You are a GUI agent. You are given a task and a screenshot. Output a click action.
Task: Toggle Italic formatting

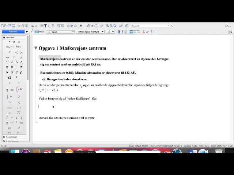(x=122, y=32)
